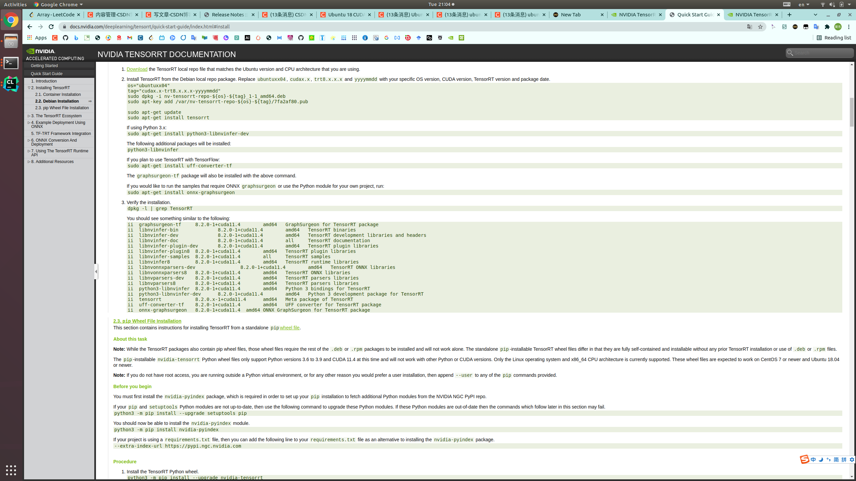
Task: Bookmark this page with star
Action: point(760,27)
